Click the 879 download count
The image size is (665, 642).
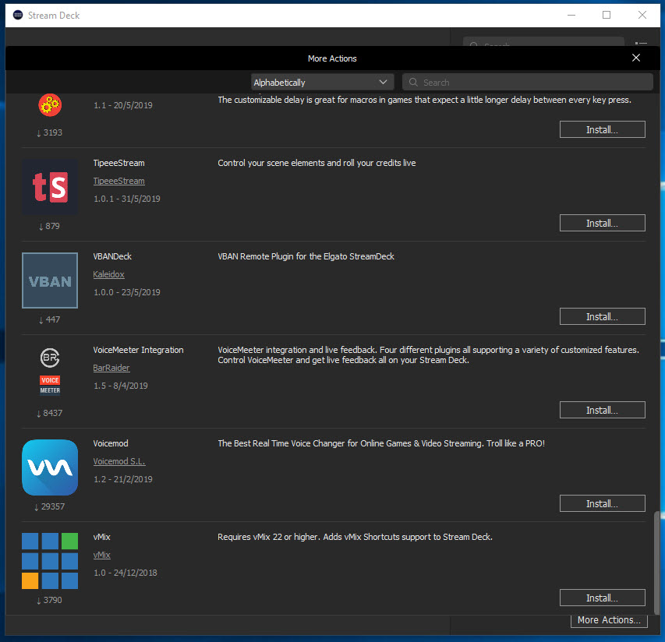(x=49, y=226)
